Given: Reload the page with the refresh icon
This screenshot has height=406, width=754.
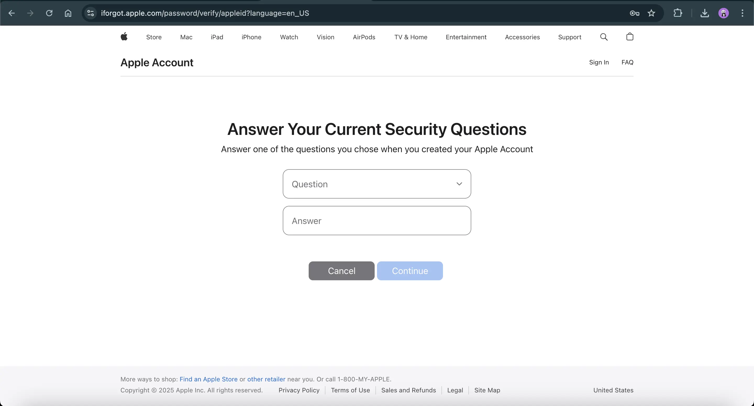Looking at the screenshot, I should pyautogui.click(x=49, y=13).
